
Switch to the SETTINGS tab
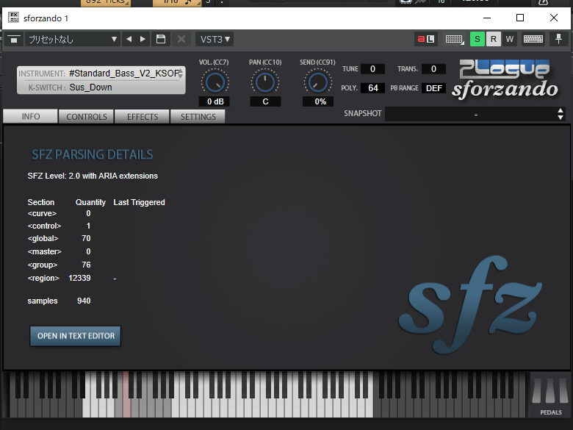coord(198,117)
